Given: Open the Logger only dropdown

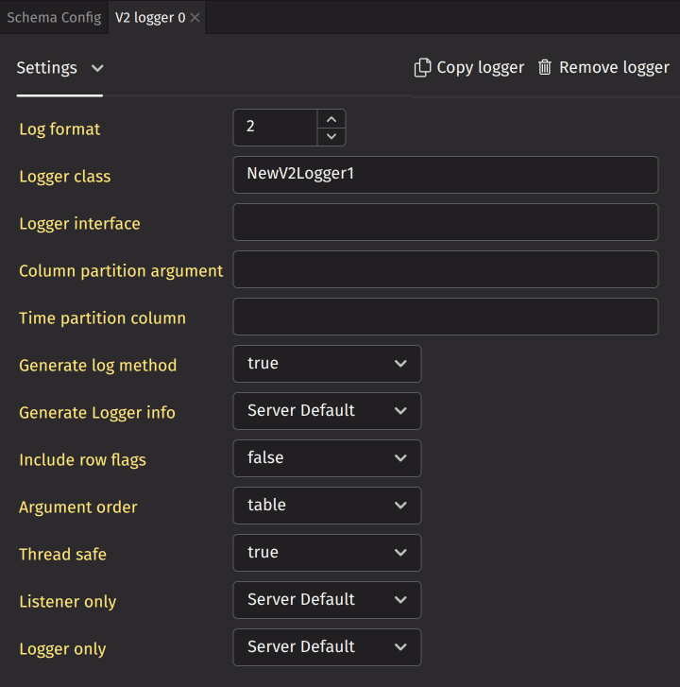Looking at the screenshot, I should pyautogui.click(x=327, y=647).
